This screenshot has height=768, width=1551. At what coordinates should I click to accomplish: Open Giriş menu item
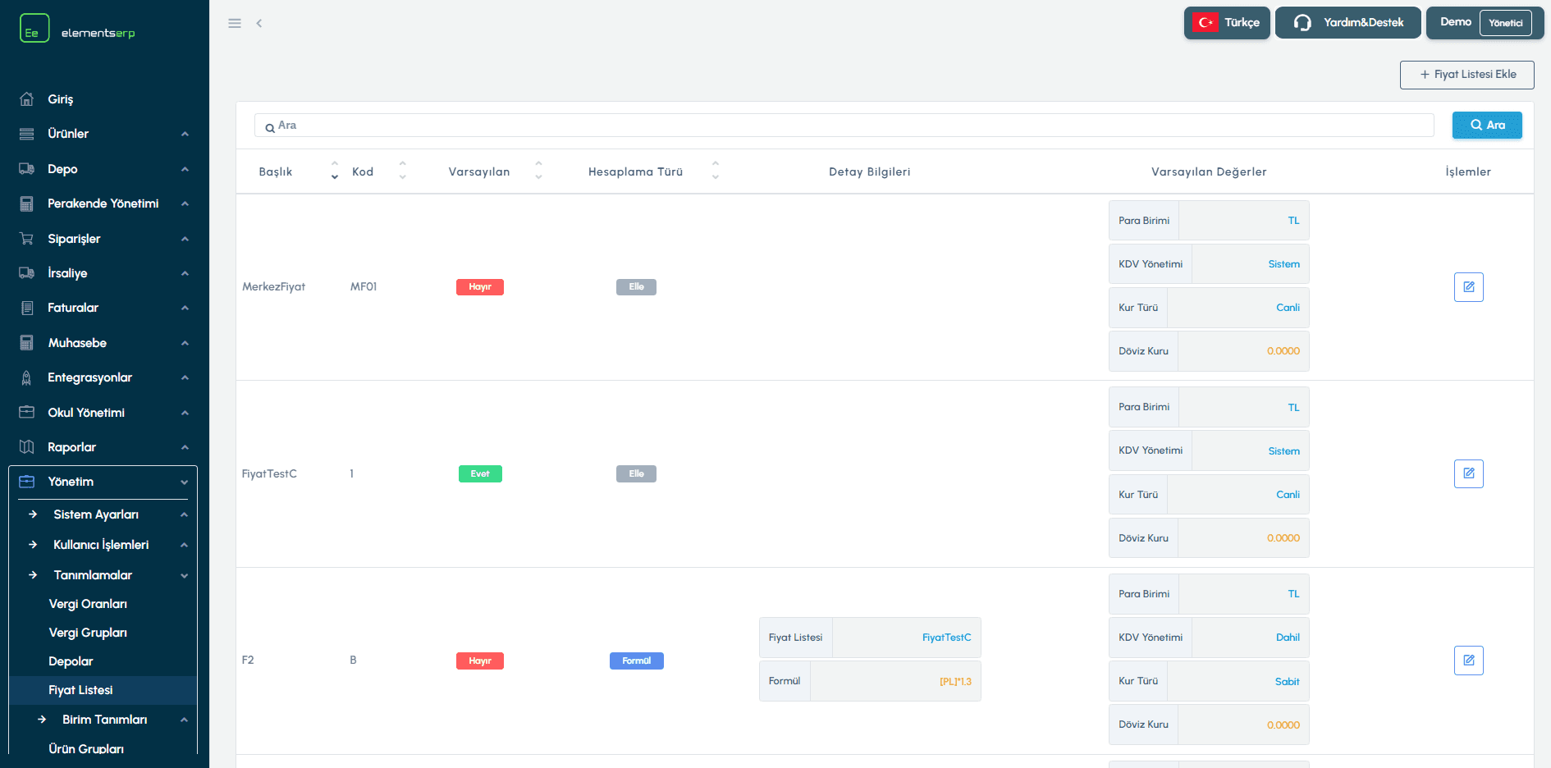pos(61,99)
